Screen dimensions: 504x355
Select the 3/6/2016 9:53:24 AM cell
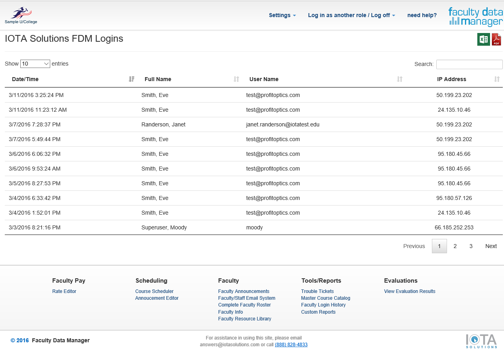[x=35, y=169]
